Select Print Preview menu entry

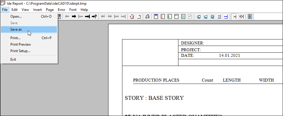(29, 44)
